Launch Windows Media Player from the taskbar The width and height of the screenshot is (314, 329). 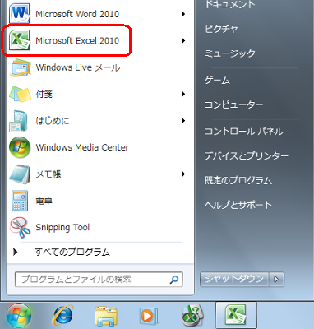tap(148, 316)
